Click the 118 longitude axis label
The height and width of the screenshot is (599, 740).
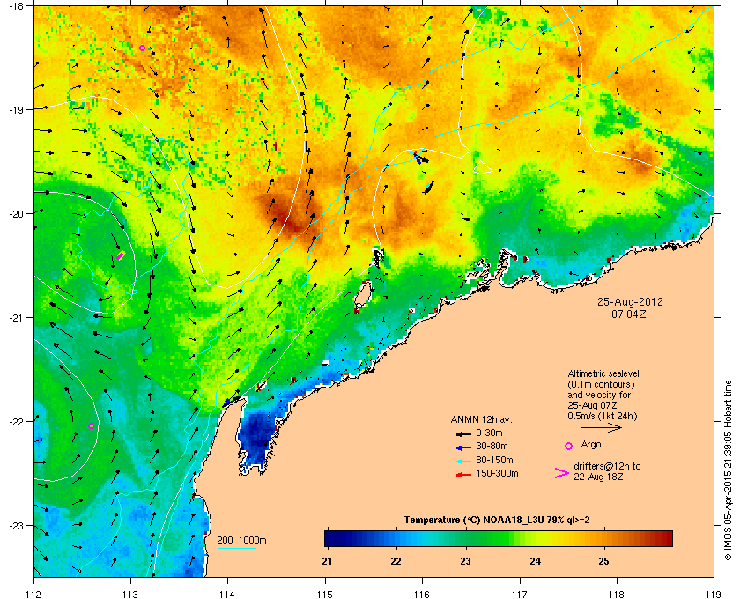tap(617, 595)
